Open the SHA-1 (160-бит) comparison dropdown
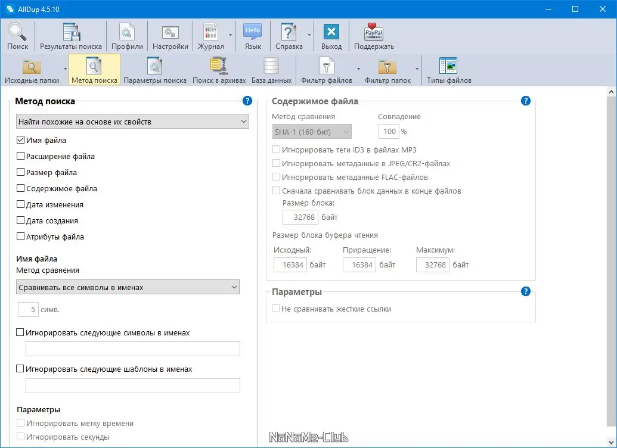Image resolution: width=617 pixels, height=448 pixels. tap(312, 132)
